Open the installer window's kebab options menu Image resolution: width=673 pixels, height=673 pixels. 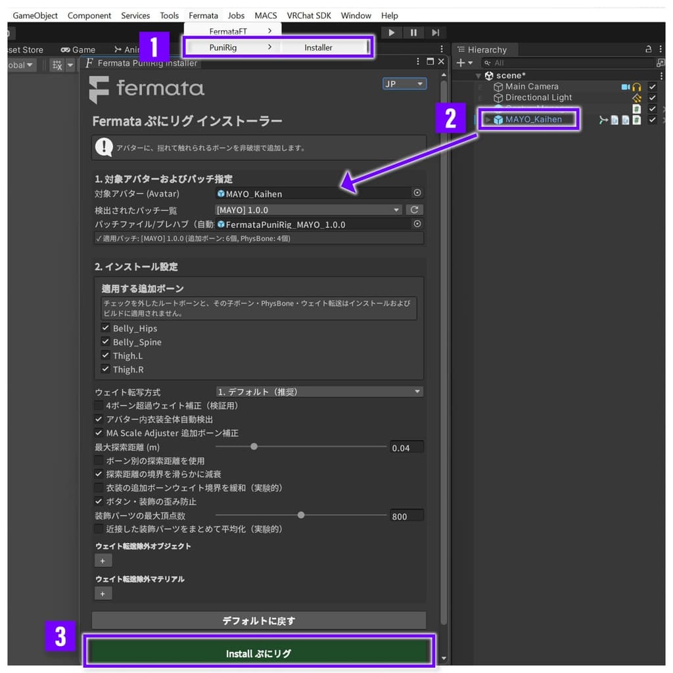[417, 62]
